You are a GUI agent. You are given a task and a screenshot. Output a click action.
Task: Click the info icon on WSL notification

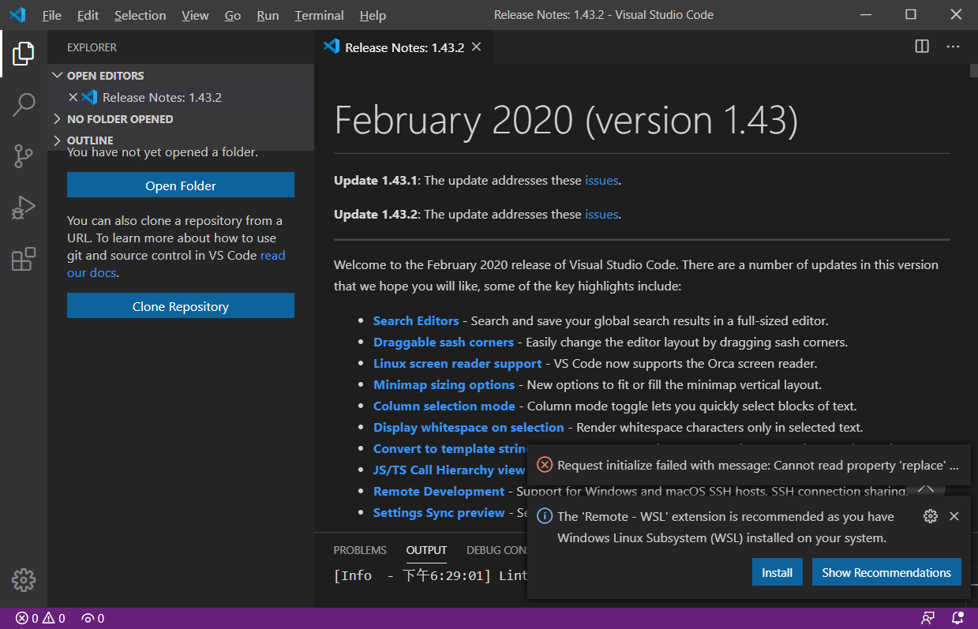pos(545,516)
